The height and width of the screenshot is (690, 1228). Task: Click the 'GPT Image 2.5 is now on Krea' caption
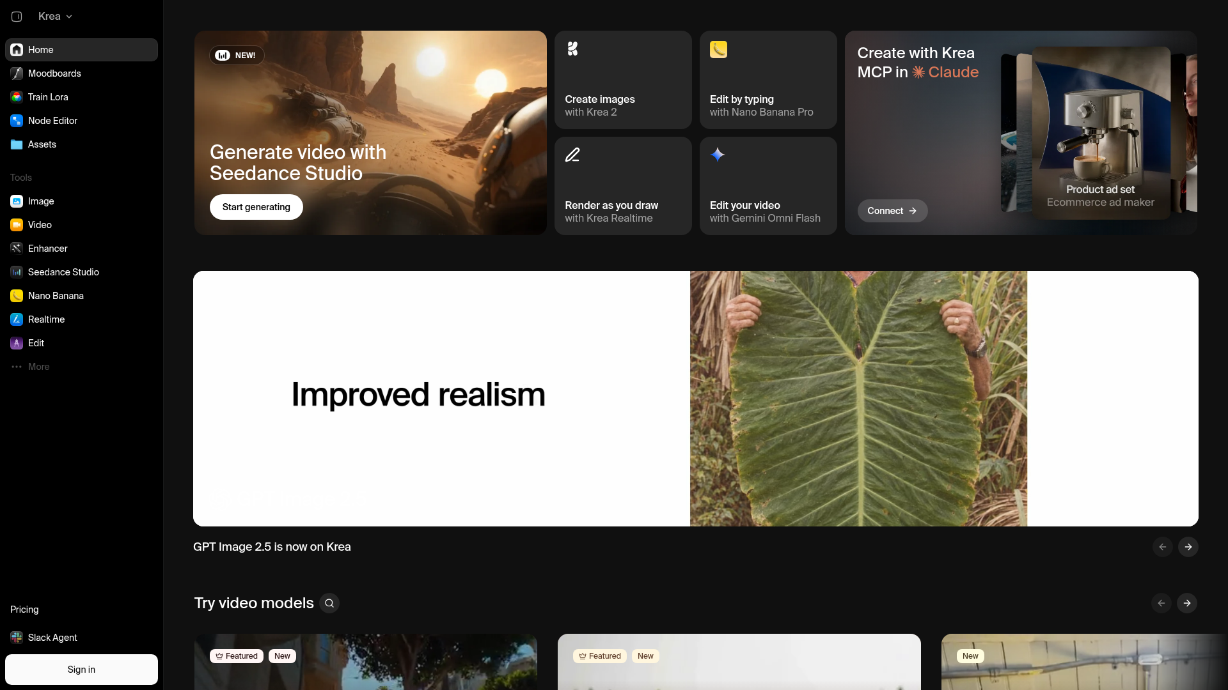click(x=272, y=547)
